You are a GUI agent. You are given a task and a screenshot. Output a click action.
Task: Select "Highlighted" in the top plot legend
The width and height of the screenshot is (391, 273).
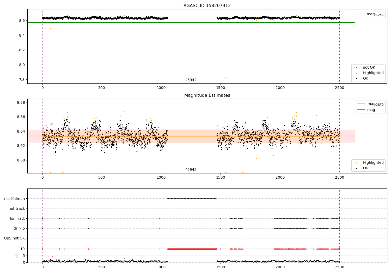(x=373, y=73)
